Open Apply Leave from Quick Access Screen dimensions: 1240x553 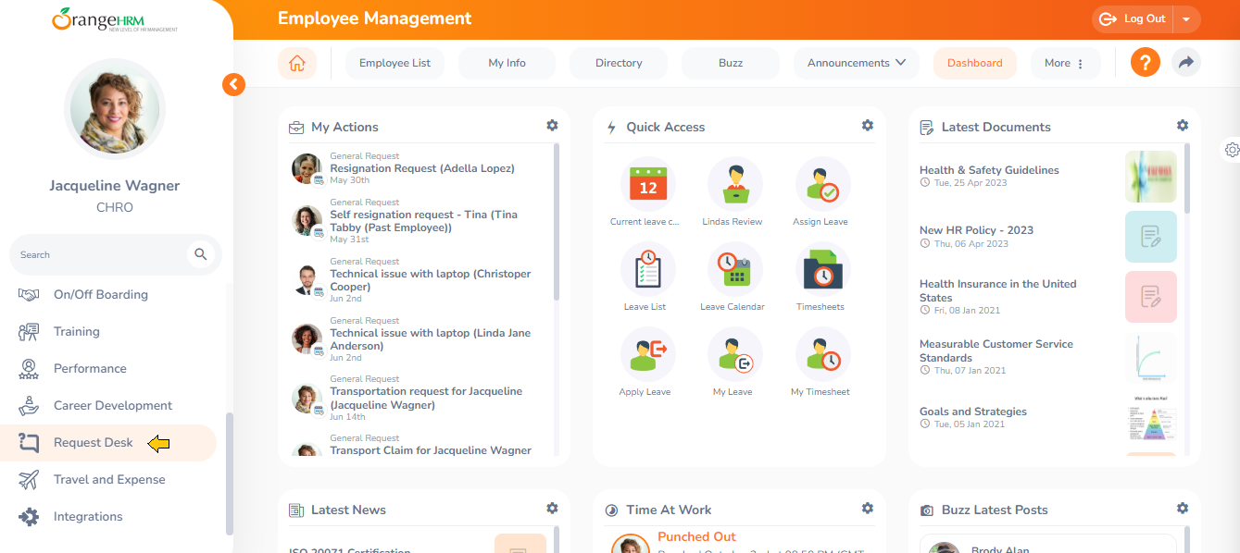pyautogui.click(x=645, y=361)
